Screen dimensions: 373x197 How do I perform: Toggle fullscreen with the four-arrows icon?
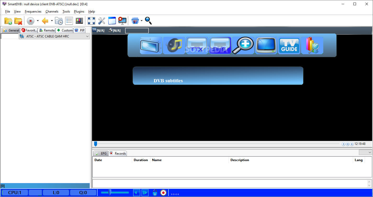[x=91, y=21]
